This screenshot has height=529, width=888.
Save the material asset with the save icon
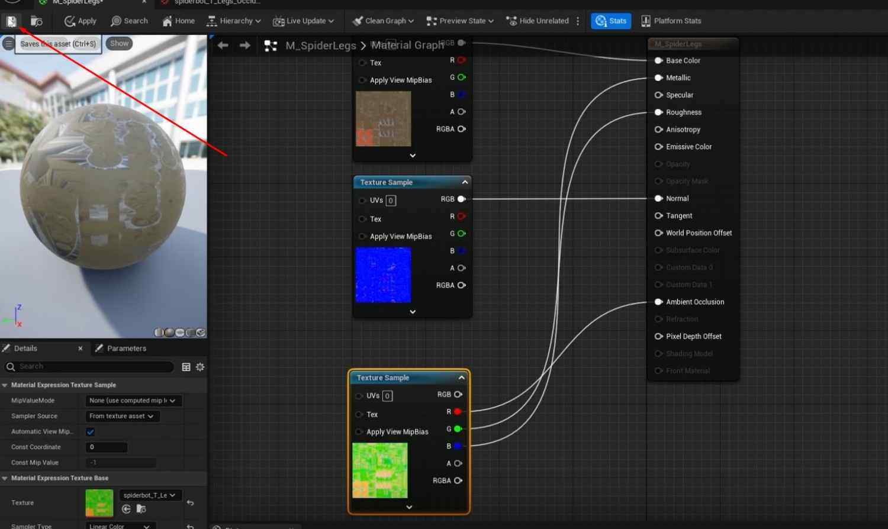(x=11, y=21)
